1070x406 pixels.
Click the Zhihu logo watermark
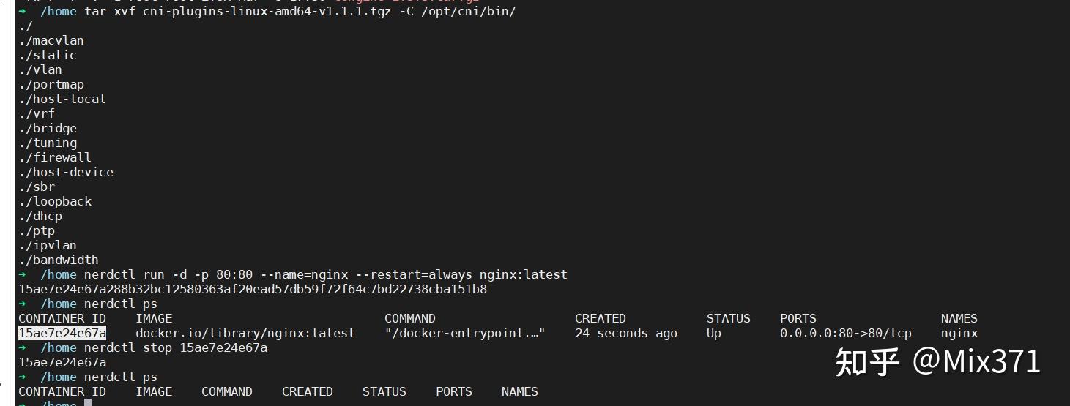867,362
